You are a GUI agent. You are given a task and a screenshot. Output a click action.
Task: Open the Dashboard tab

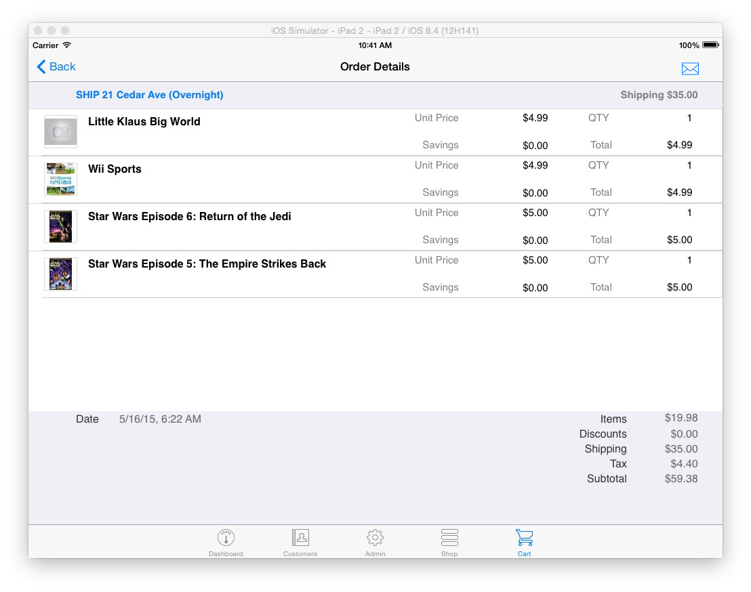[x=226, y=543]
